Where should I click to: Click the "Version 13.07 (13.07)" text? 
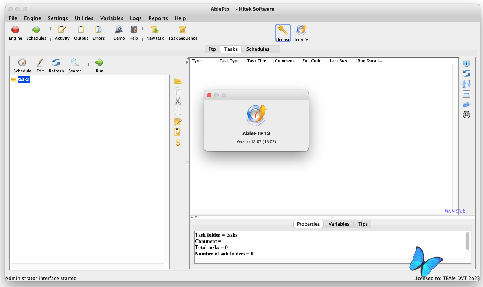[256, 141]
